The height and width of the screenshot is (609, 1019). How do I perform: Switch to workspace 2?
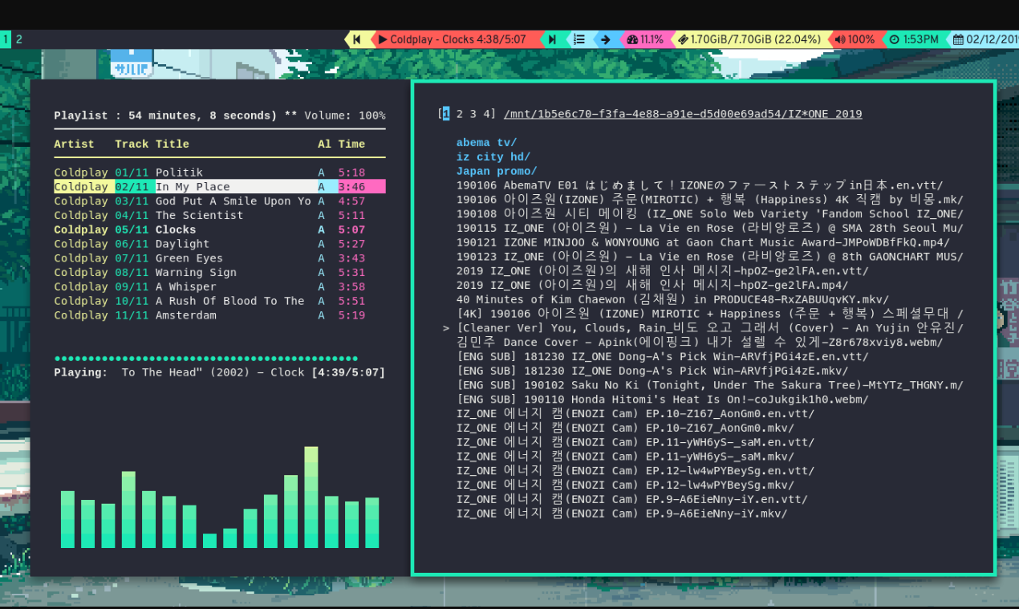(x=19, y=39)
